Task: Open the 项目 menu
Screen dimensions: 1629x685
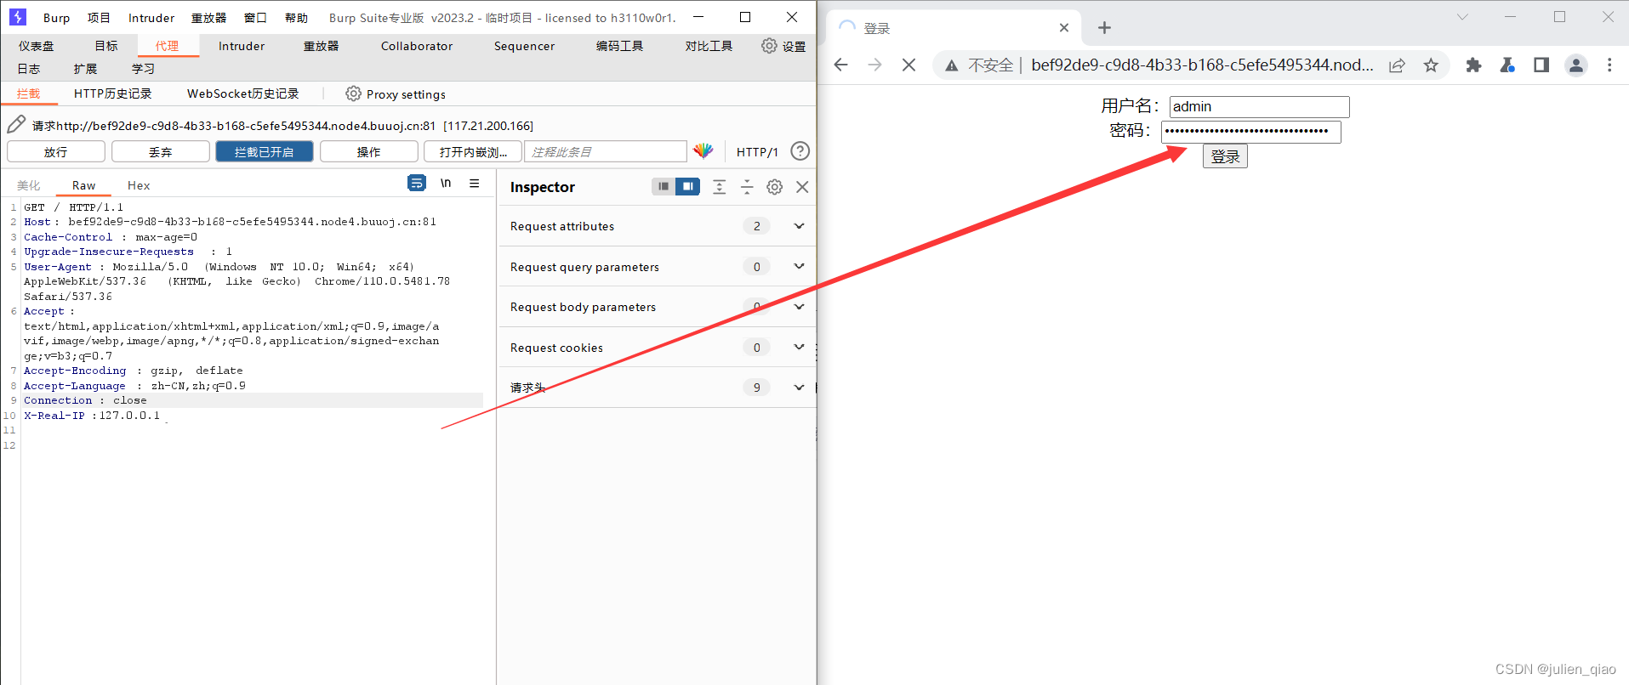Action: (99, 18)
